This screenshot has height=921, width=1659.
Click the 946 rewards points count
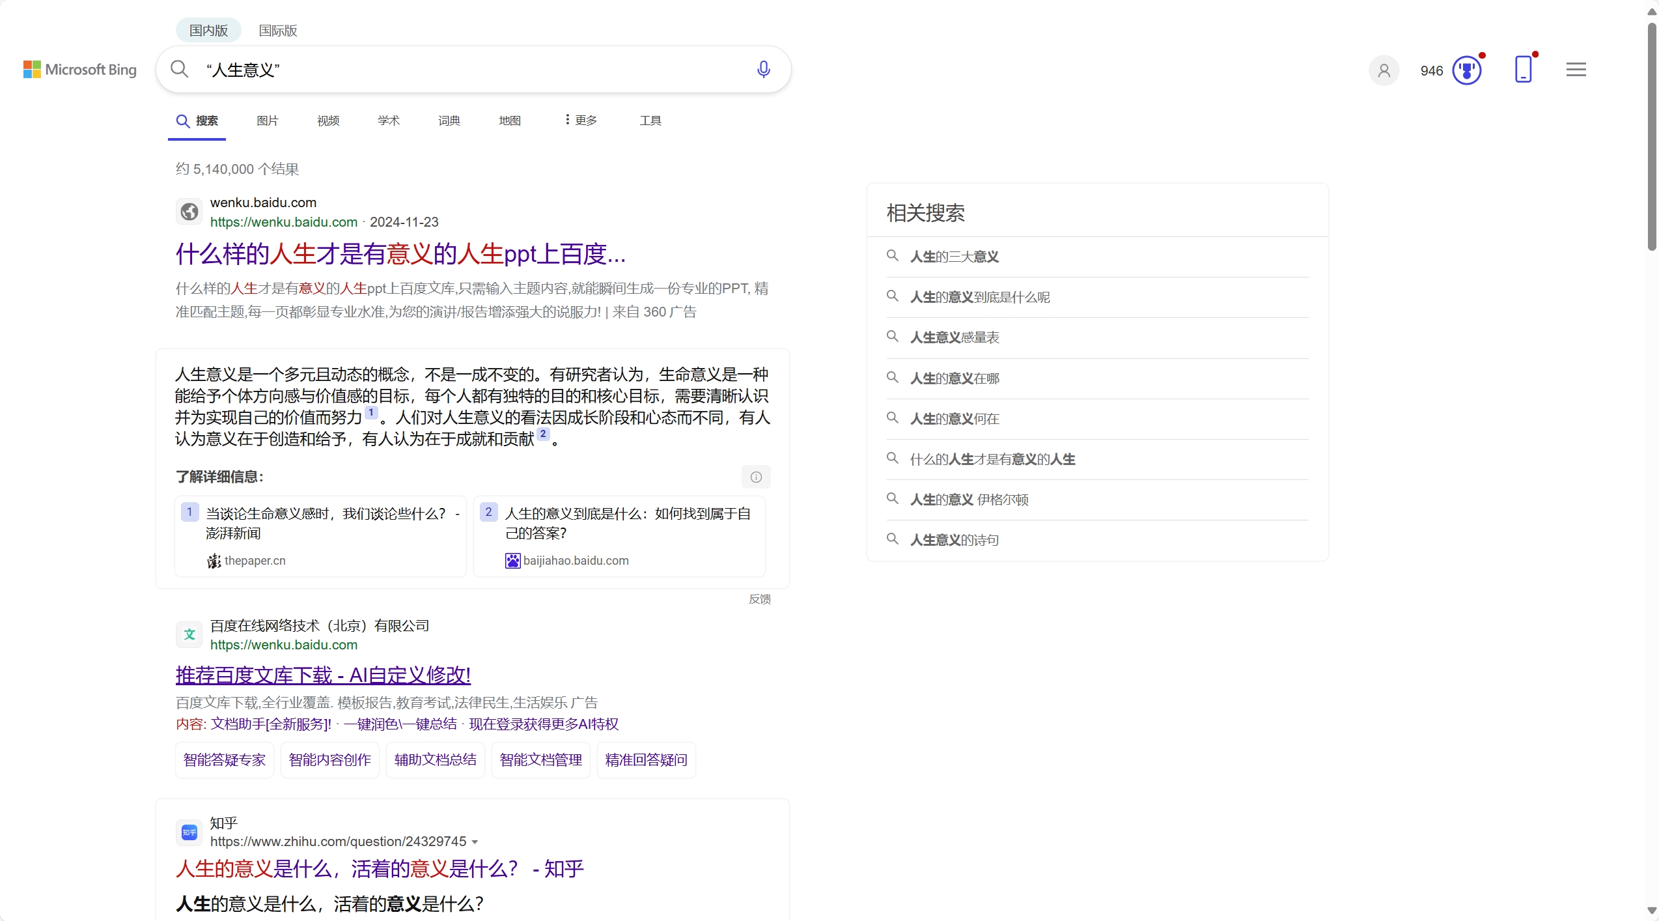1432,71
